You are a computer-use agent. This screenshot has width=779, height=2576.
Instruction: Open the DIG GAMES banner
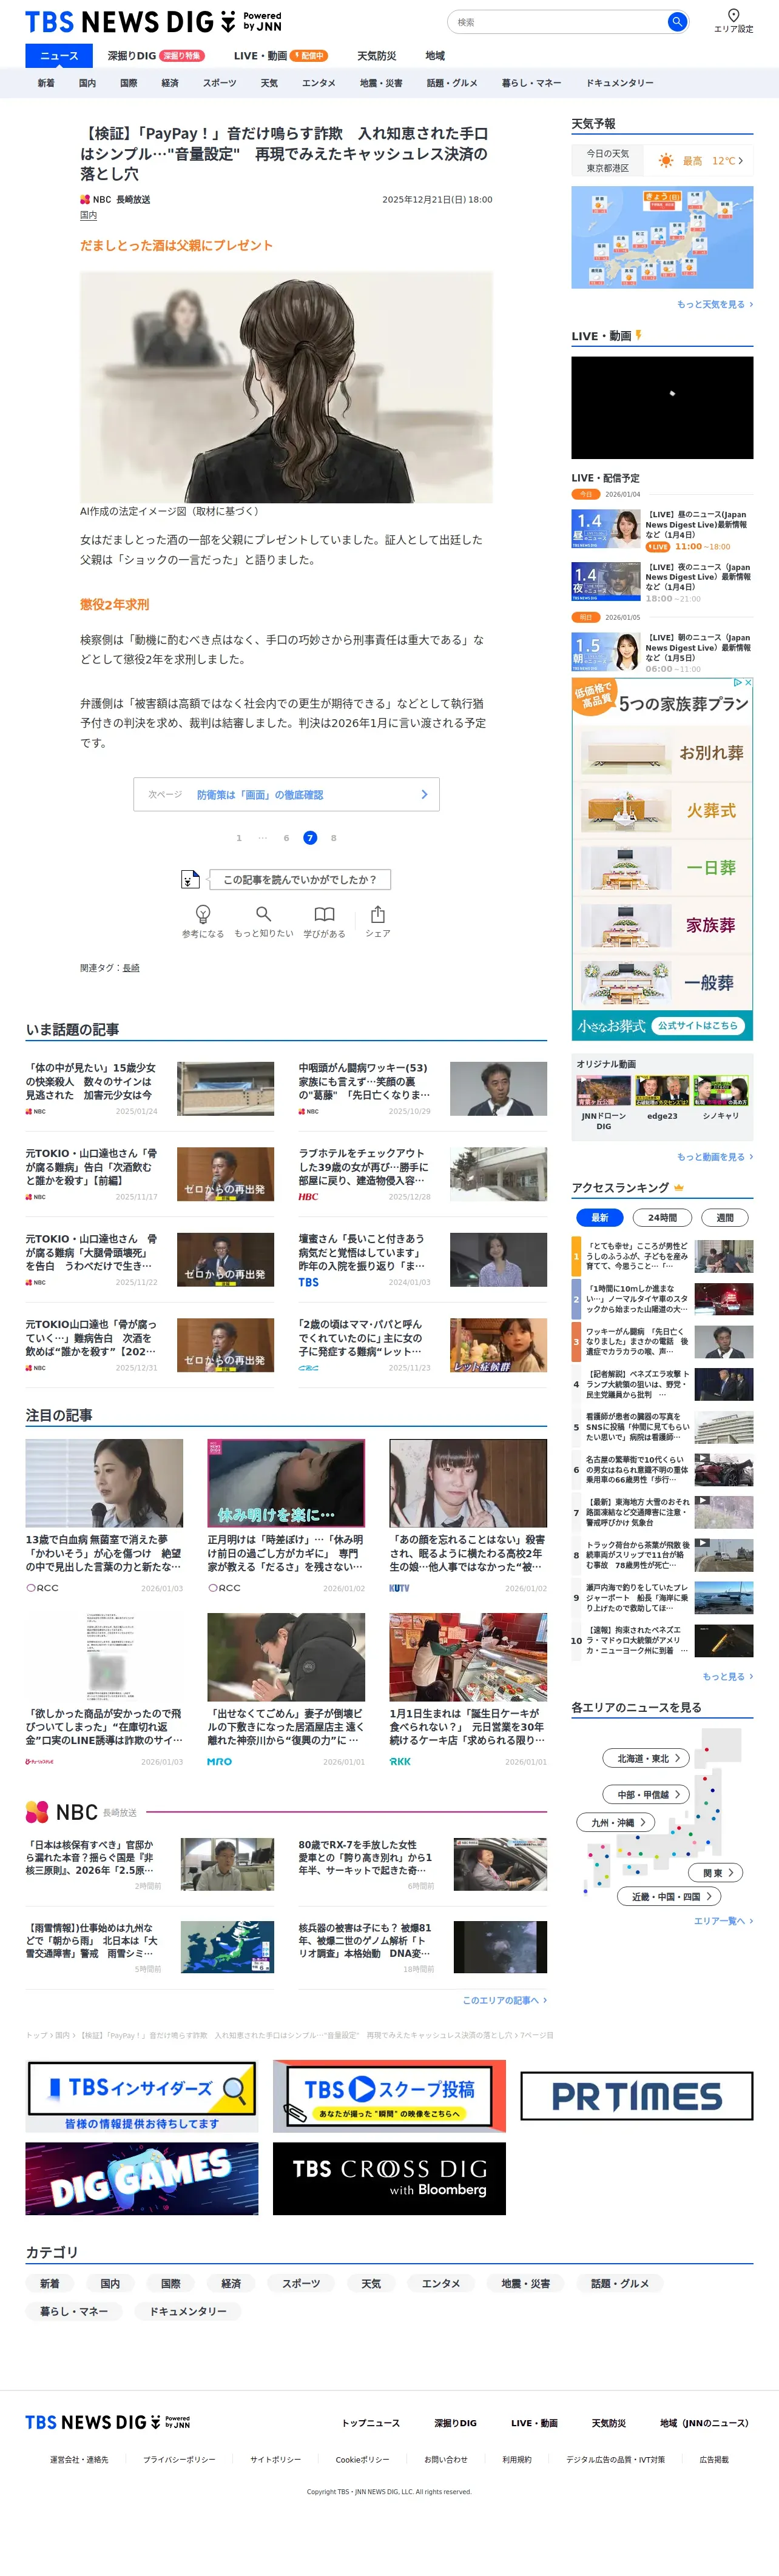(x=141, y=2178)
